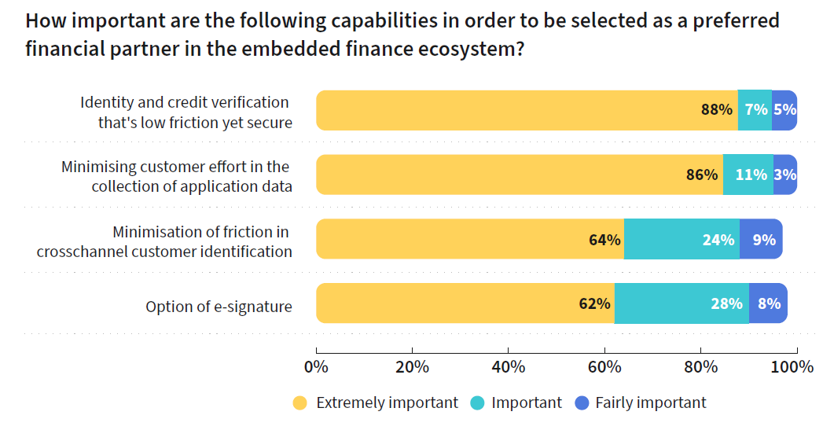
Task: Click the 88% yellow bar segment
Action: coord(527,110)
